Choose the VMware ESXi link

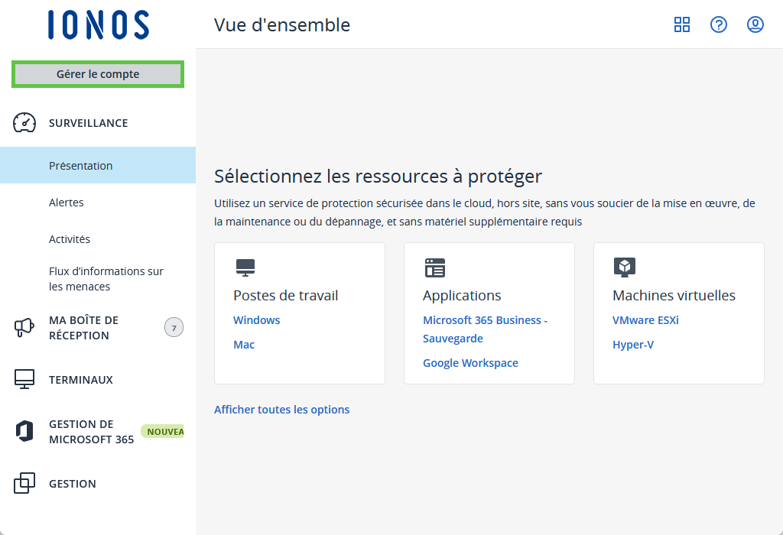pyautogui.click(x=645, y=320)
